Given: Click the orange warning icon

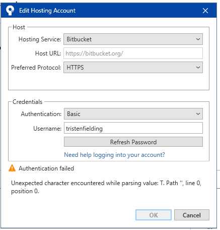Looking at the screenshot, I should (12, 168).
